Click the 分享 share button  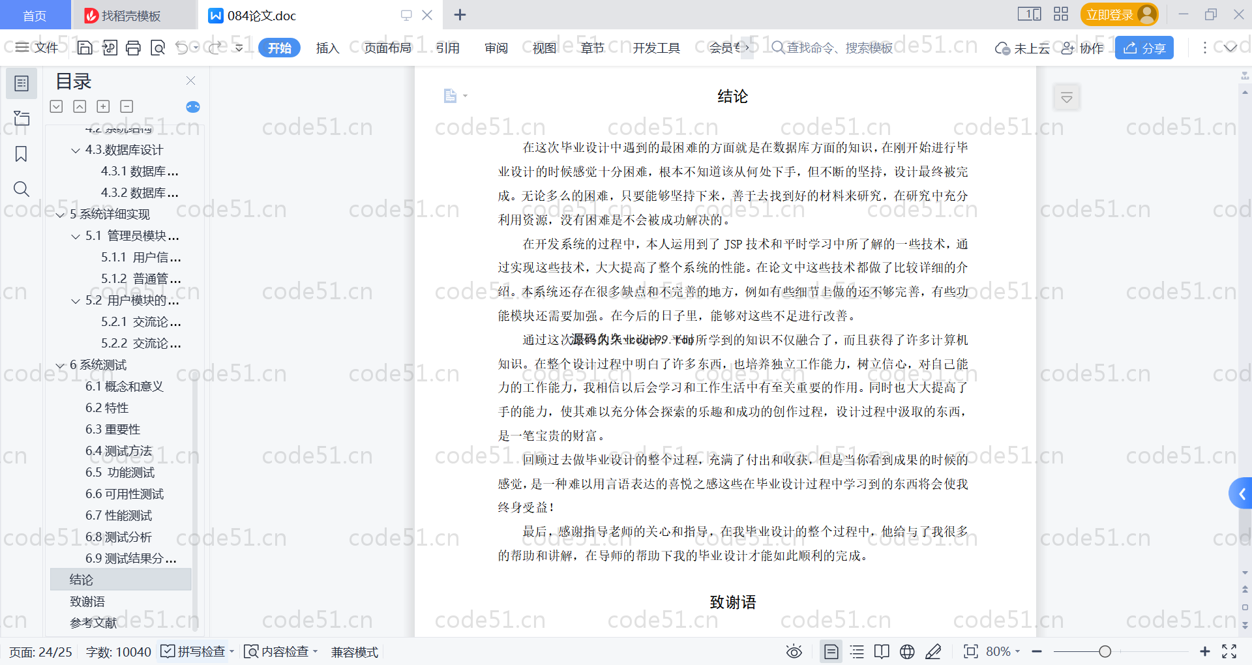(1144, 48)
